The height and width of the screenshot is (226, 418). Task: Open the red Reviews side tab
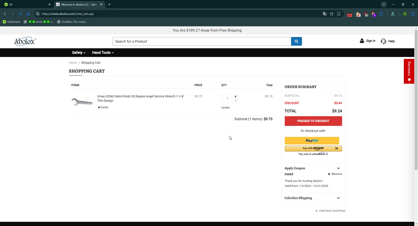pos(409,71)
